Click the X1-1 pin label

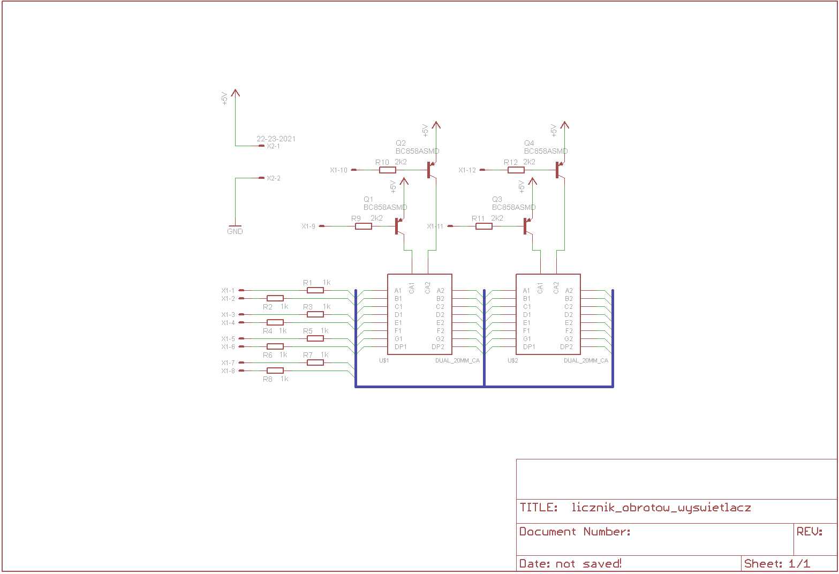(x=228, y=291)
